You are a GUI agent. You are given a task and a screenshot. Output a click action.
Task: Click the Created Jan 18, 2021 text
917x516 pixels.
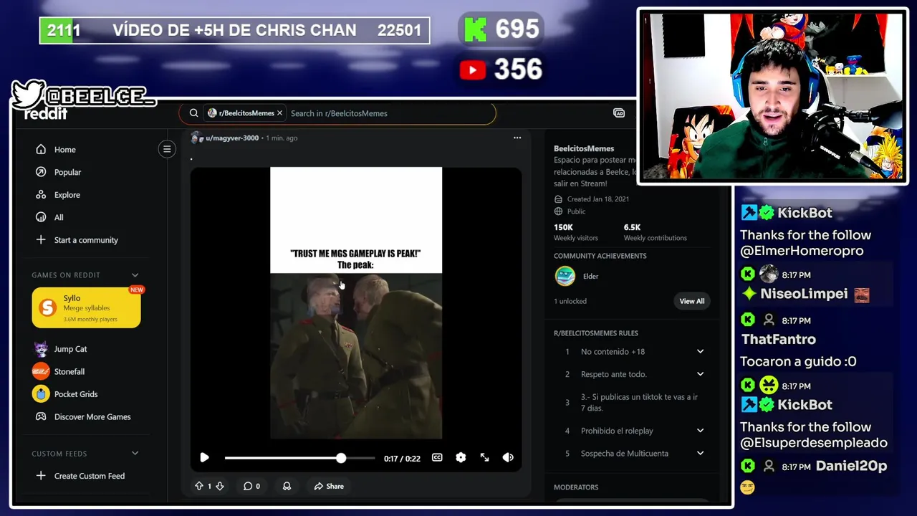coord(597,199)
